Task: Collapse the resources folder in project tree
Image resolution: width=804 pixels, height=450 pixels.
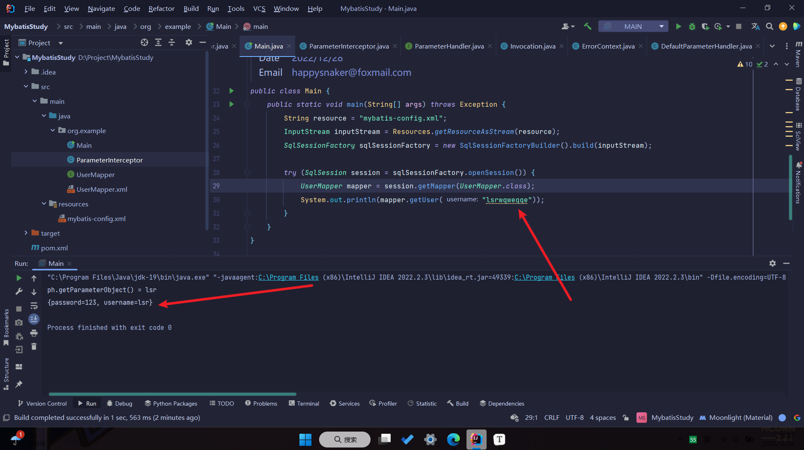Action: (44, 204)
